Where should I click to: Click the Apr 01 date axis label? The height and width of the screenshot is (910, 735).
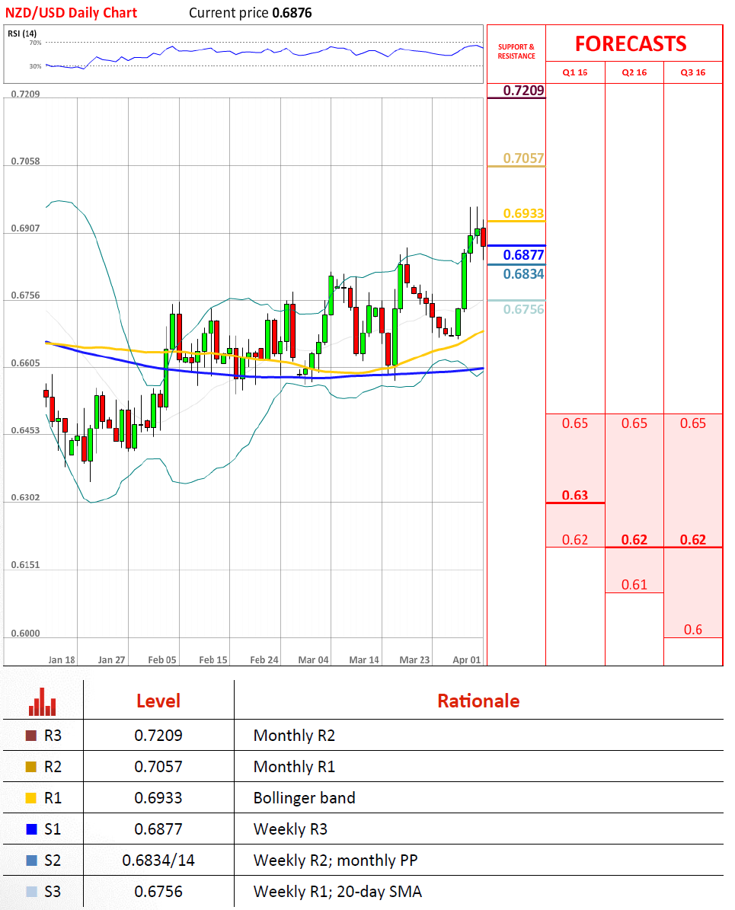click(x=467, y=660)
